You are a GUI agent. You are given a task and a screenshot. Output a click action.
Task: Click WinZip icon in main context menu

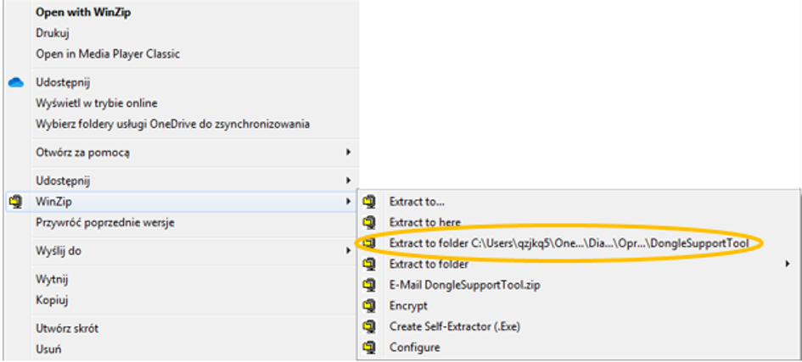[x=16, y=202]
